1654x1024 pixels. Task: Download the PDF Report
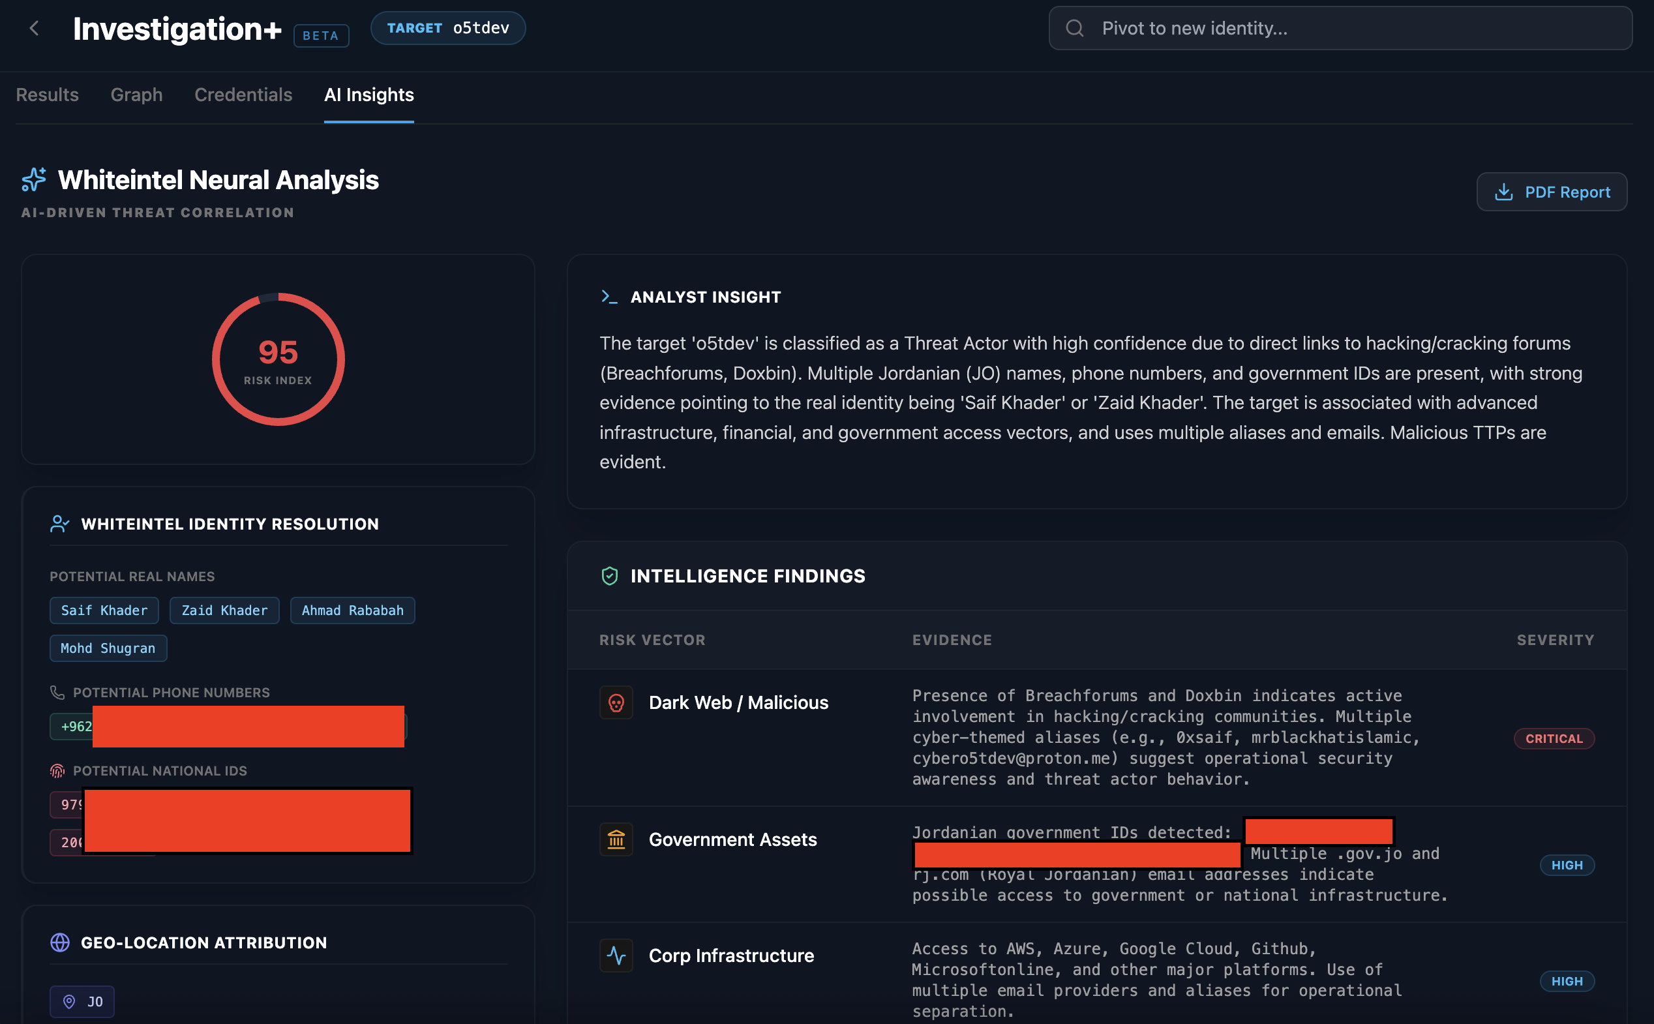1551,192
